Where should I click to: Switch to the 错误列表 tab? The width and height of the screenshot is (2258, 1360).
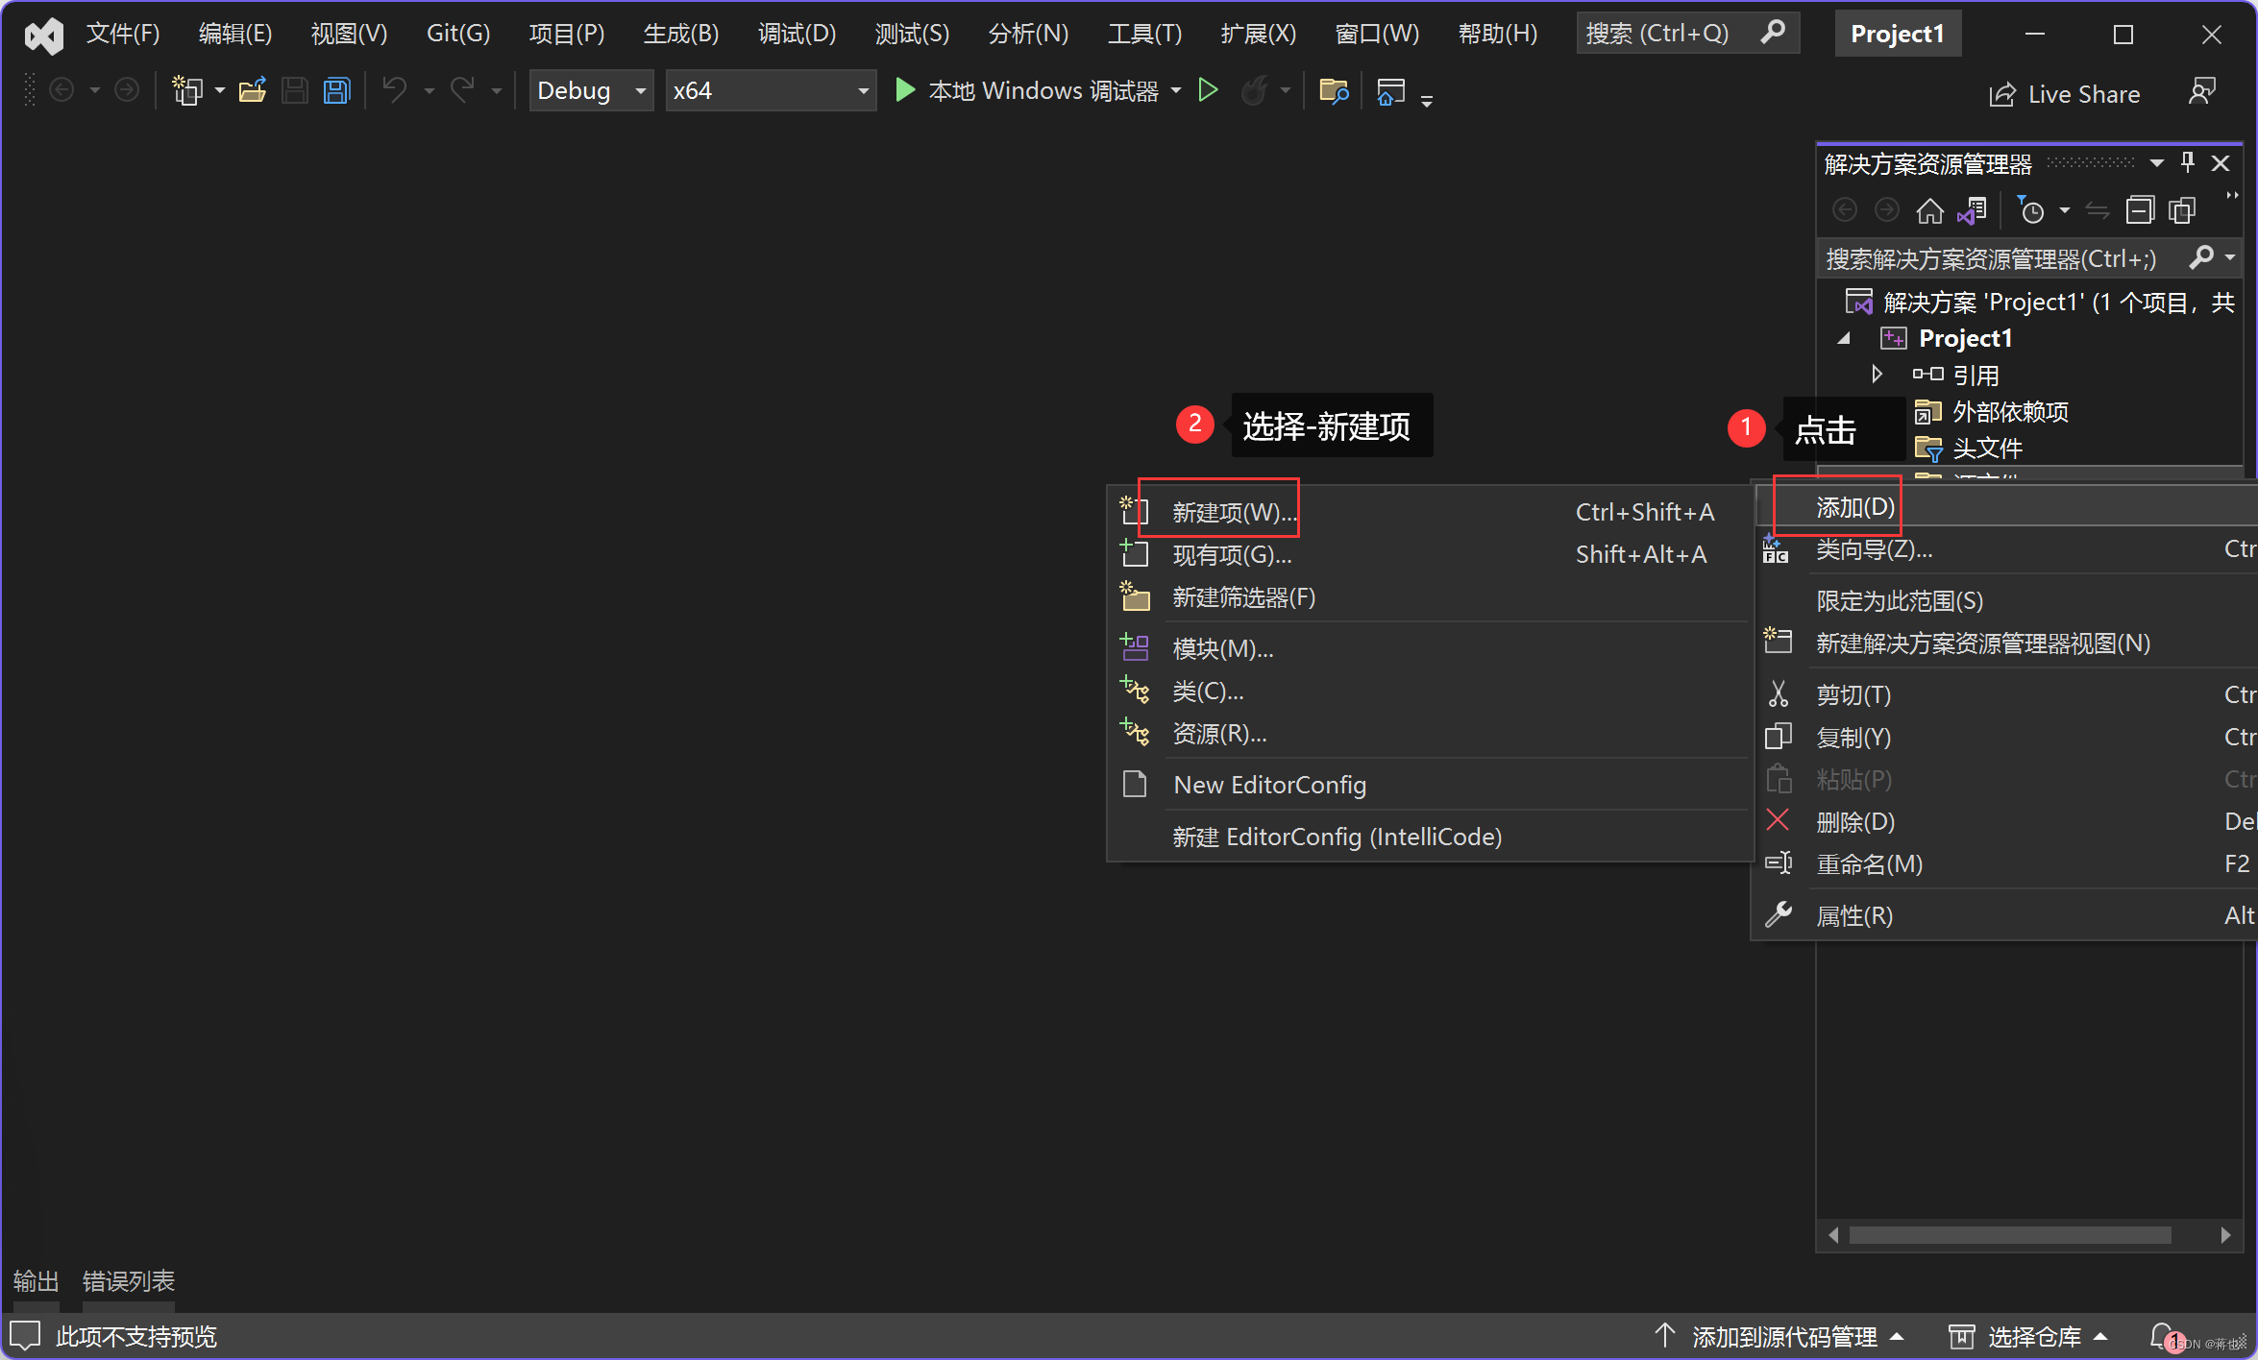(129, 1280)
